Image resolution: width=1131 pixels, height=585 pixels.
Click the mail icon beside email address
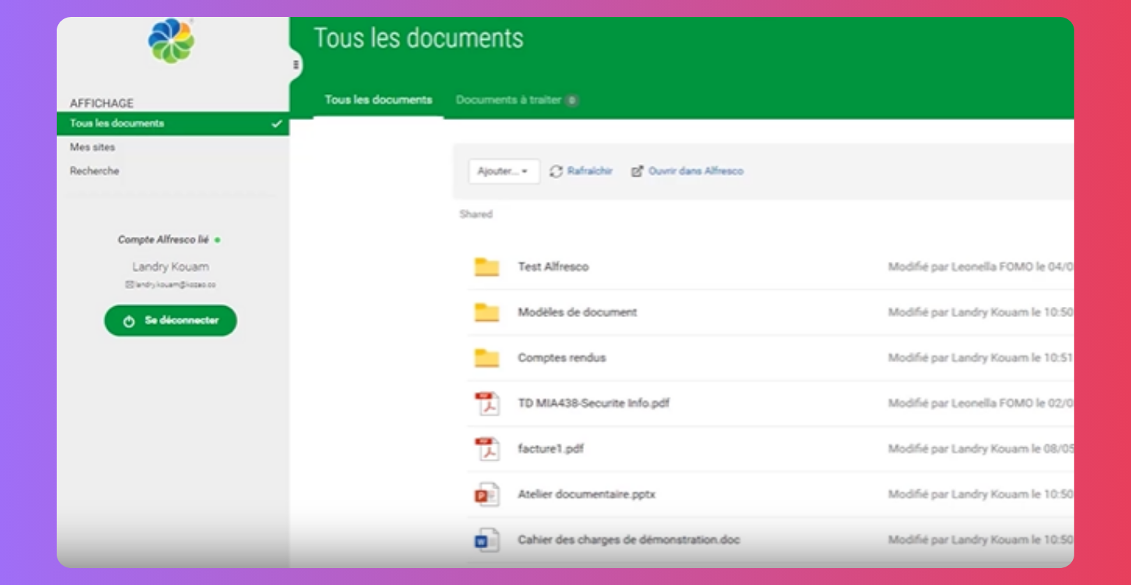pos(129,285)
